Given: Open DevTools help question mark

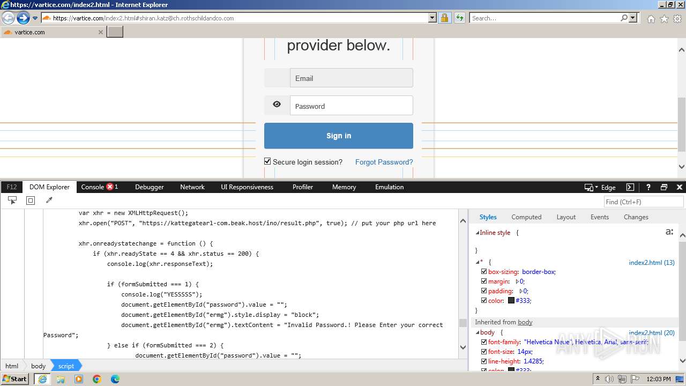Looking at the screenshot, I should (648, 187).
